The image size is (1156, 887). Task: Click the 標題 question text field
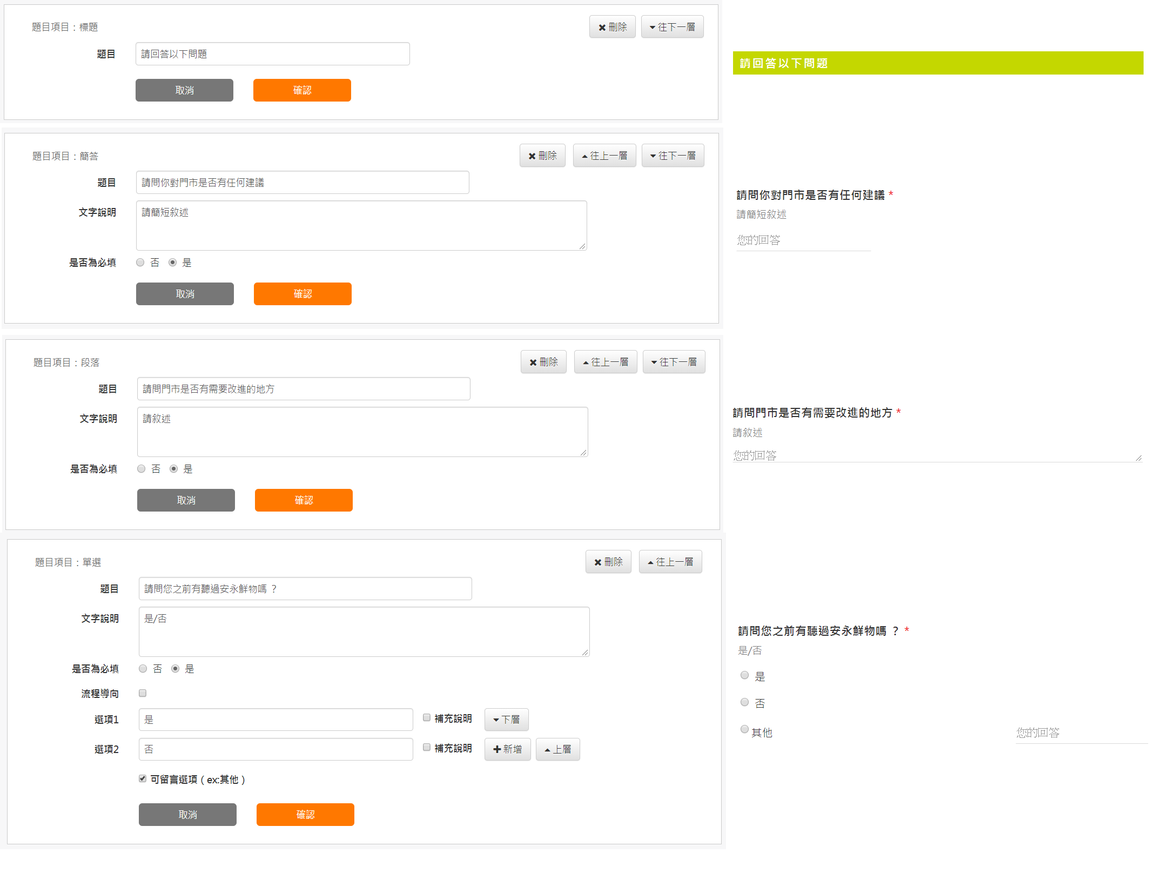272,54
